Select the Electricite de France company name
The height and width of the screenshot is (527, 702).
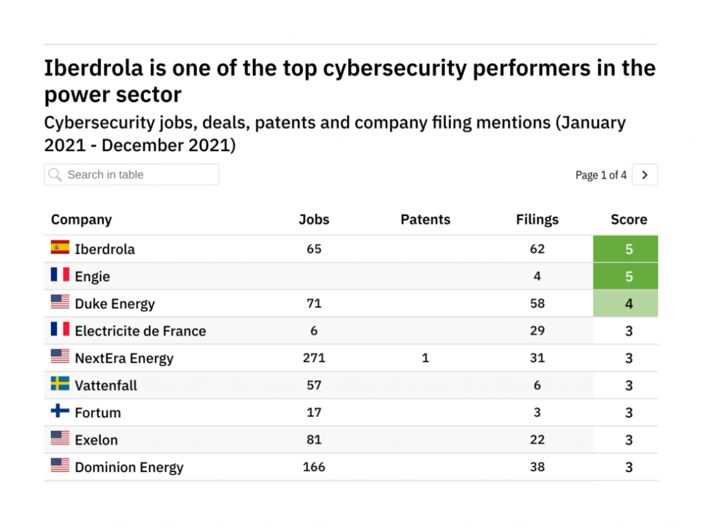[140, 331]
